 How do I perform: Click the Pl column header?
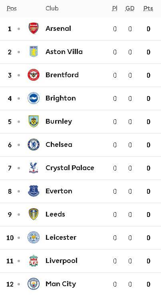pos(115,8)
